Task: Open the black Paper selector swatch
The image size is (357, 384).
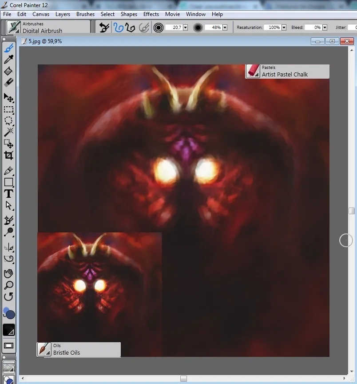Action: point(9,330)
